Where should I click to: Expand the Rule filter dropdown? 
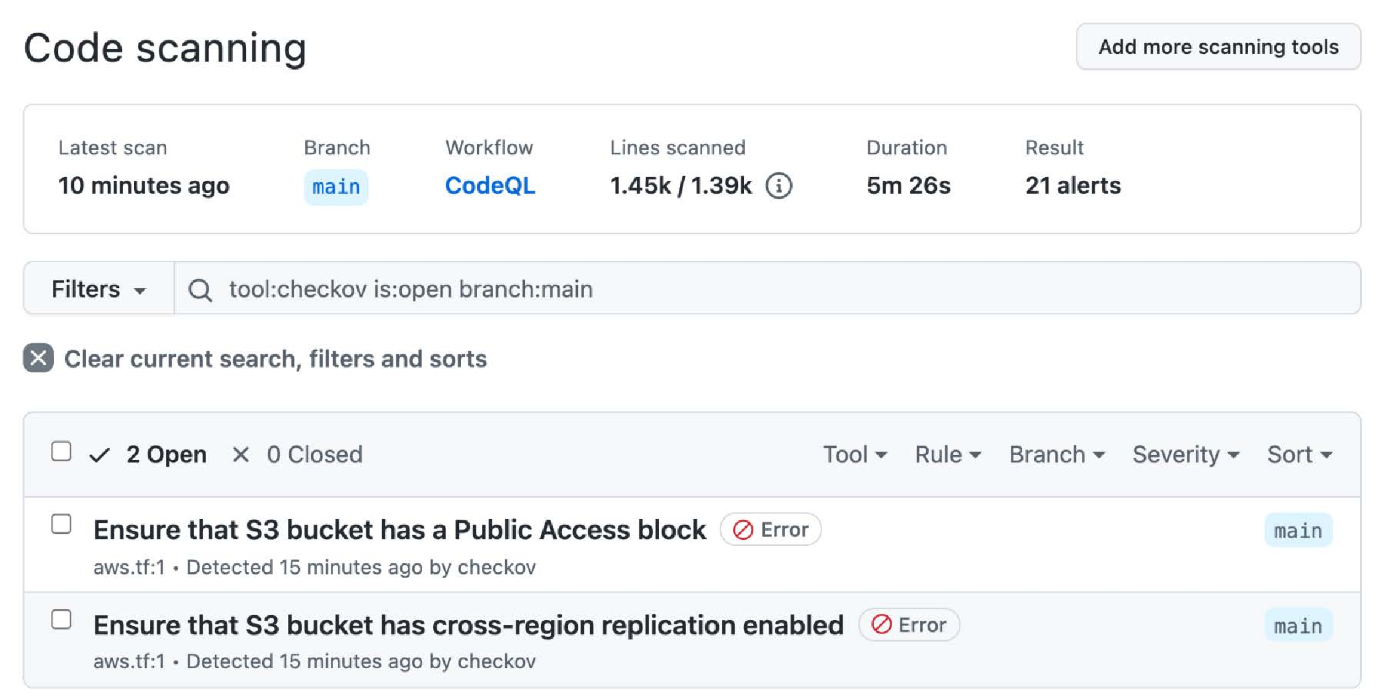click(948, 455)
